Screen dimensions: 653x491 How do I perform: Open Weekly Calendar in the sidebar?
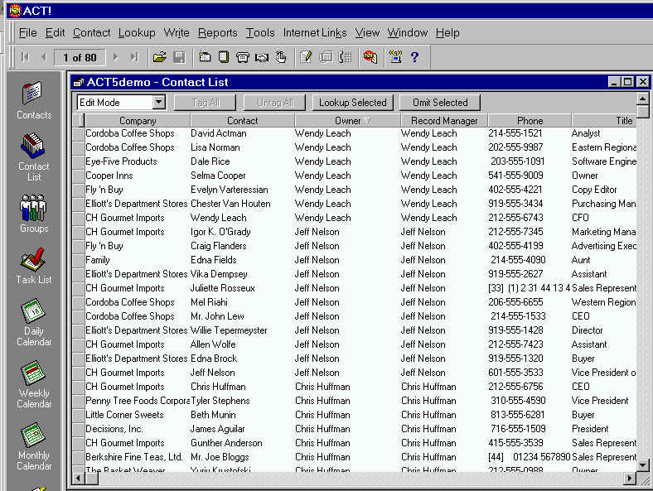point(34,385)
